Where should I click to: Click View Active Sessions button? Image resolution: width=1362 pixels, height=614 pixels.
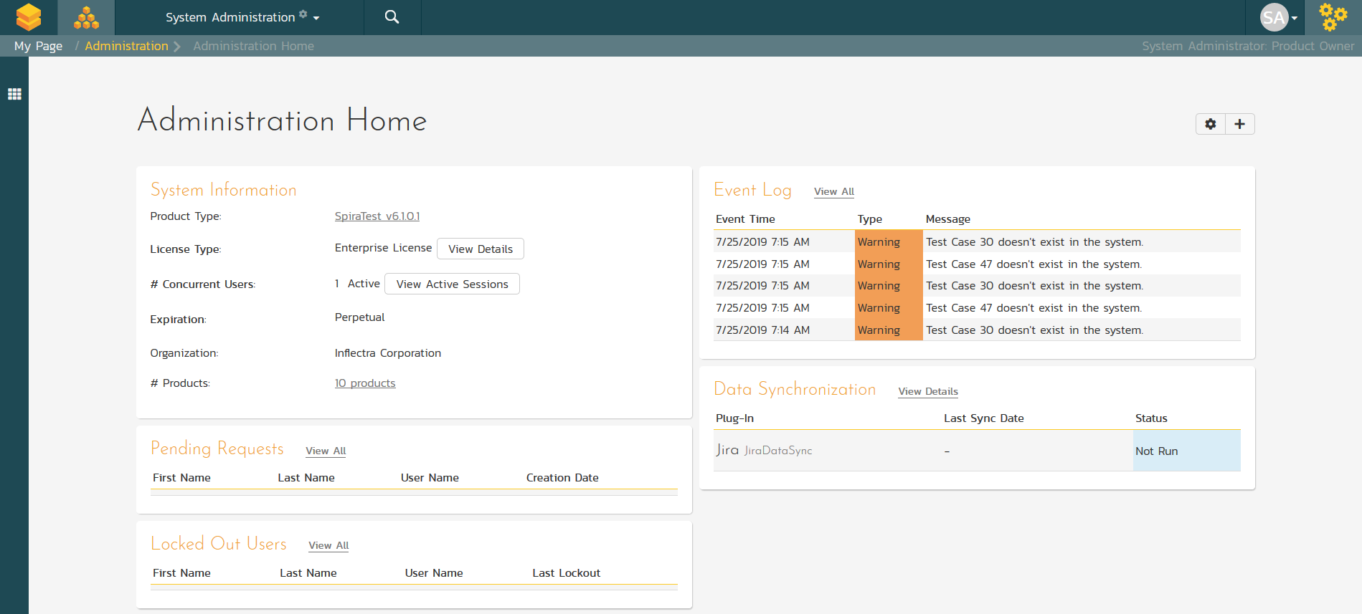click(x=452, y=284)
